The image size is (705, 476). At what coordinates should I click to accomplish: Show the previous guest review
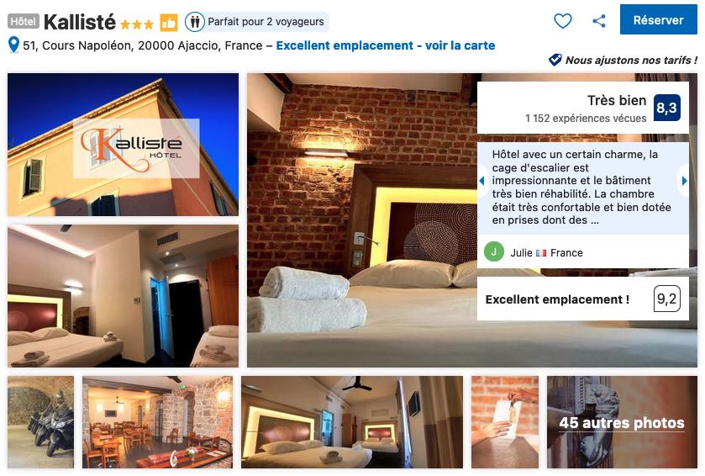[x=482, y=181]
